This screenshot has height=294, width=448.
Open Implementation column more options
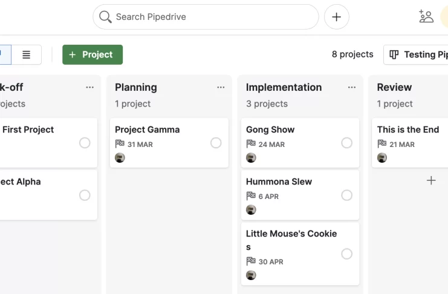tap(352, 87)
